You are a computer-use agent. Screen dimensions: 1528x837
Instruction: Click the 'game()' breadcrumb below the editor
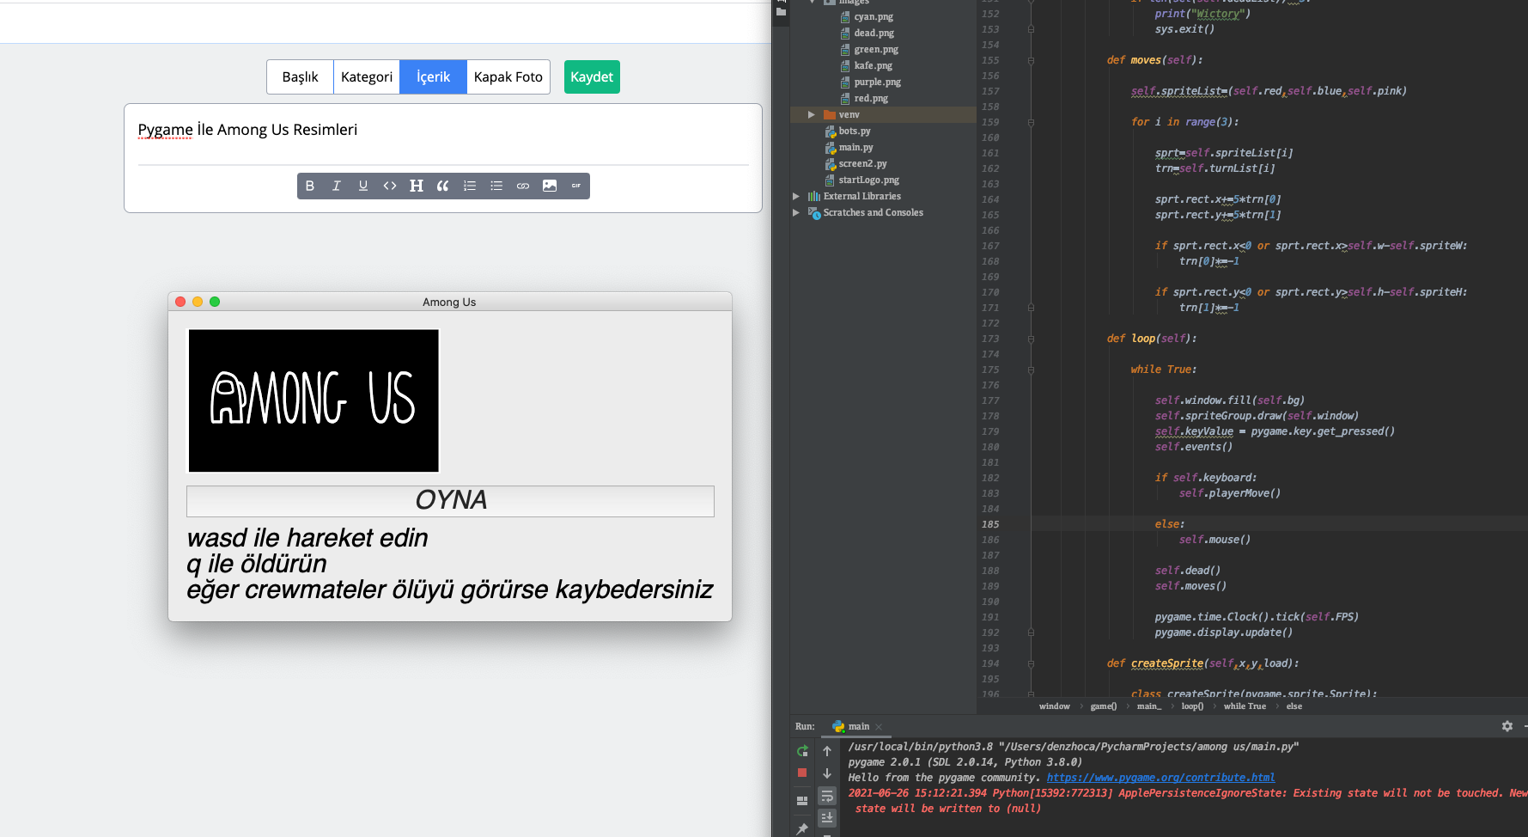click(1104, 706)
